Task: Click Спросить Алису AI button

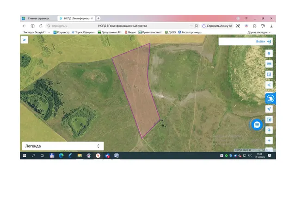Action: (x=217, y=26)
